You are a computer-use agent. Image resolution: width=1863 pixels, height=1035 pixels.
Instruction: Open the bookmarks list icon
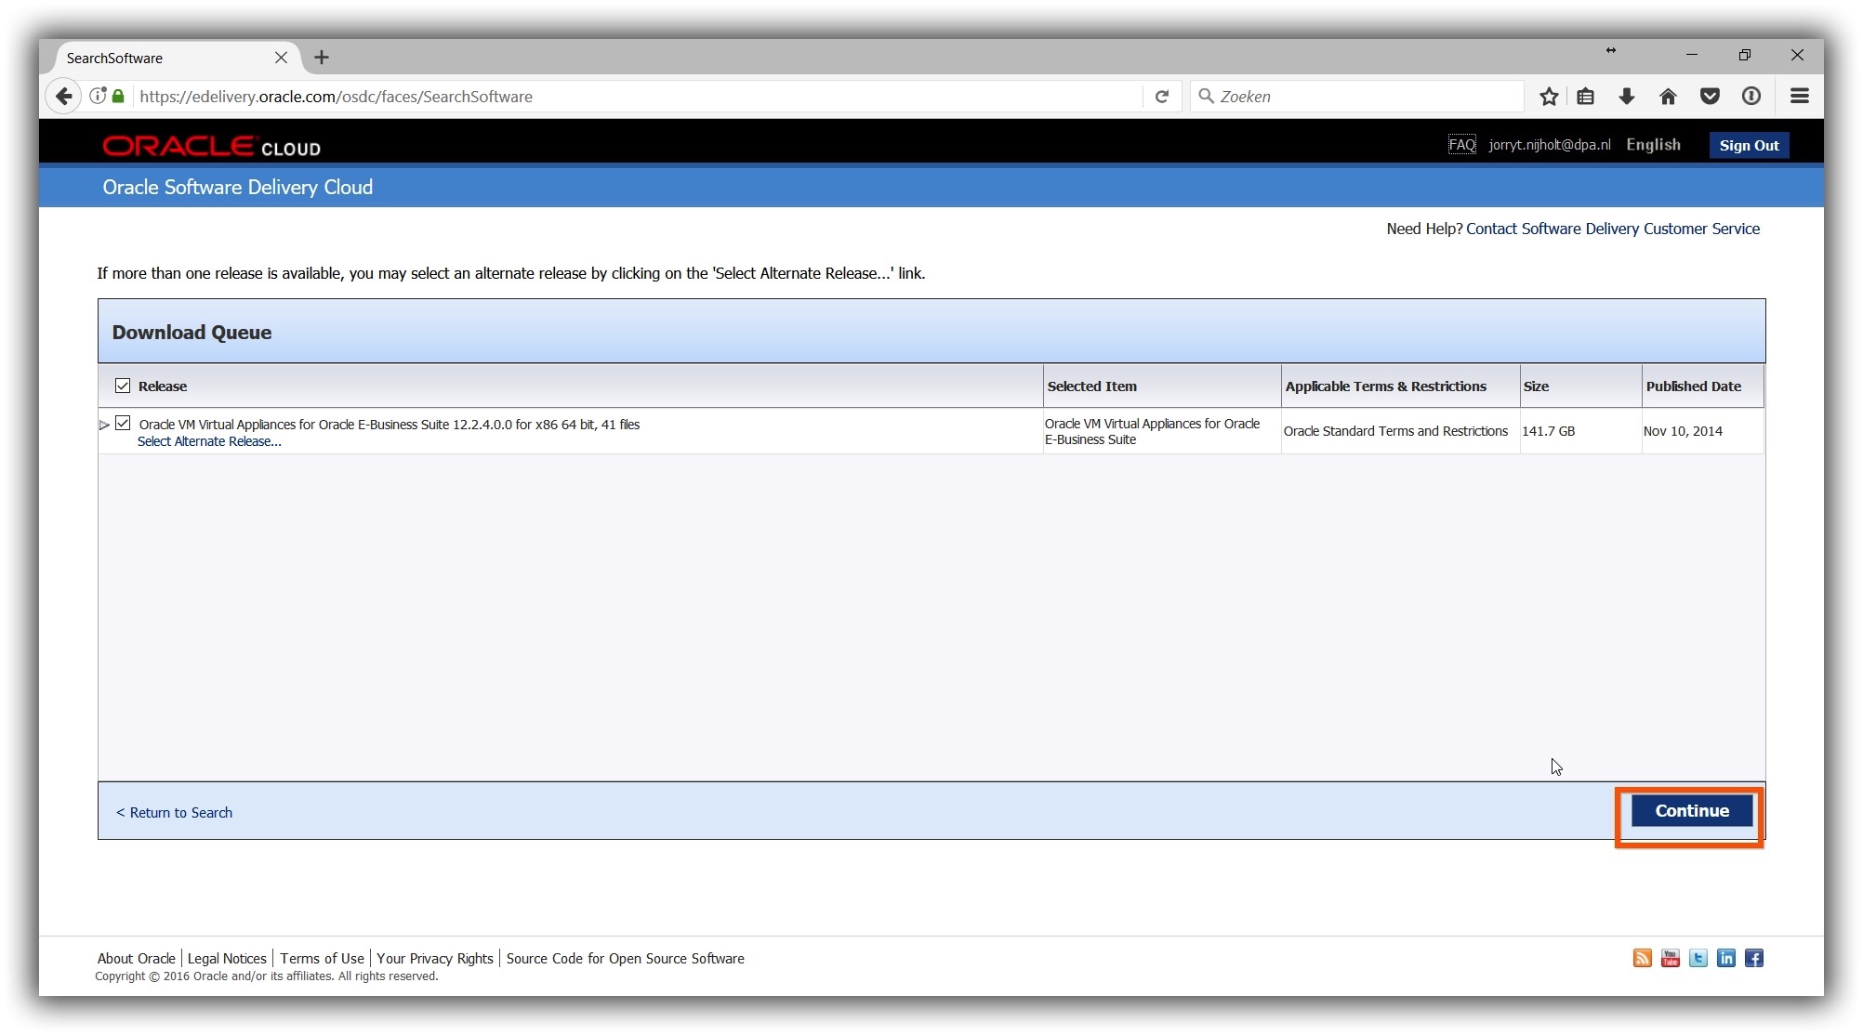click(x=1586, y=97)
